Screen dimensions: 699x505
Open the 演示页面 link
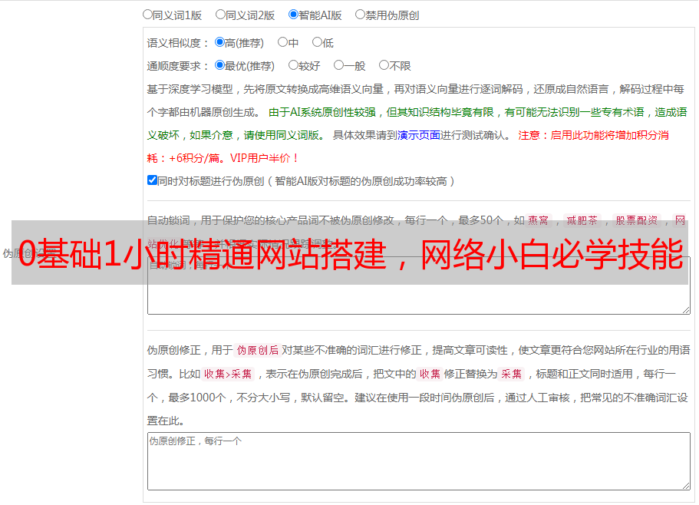tap(419, 135)
